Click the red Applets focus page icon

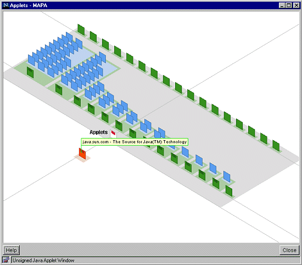pos(113,133)
